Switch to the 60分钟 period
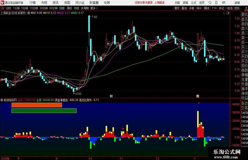The image size is (248, 160). (54, 8)
